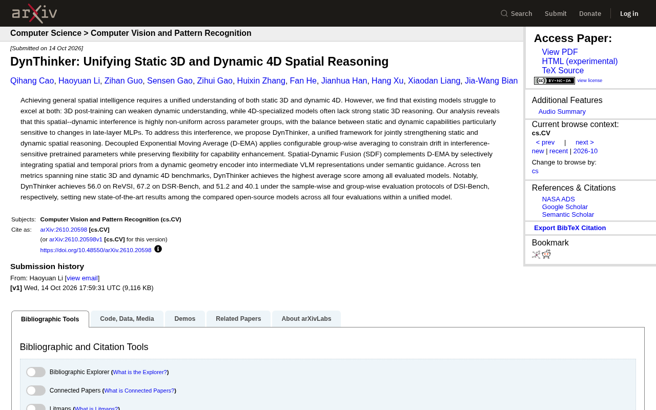
Task: Open the Audio Summary link
Action: (x=562, y=112)
